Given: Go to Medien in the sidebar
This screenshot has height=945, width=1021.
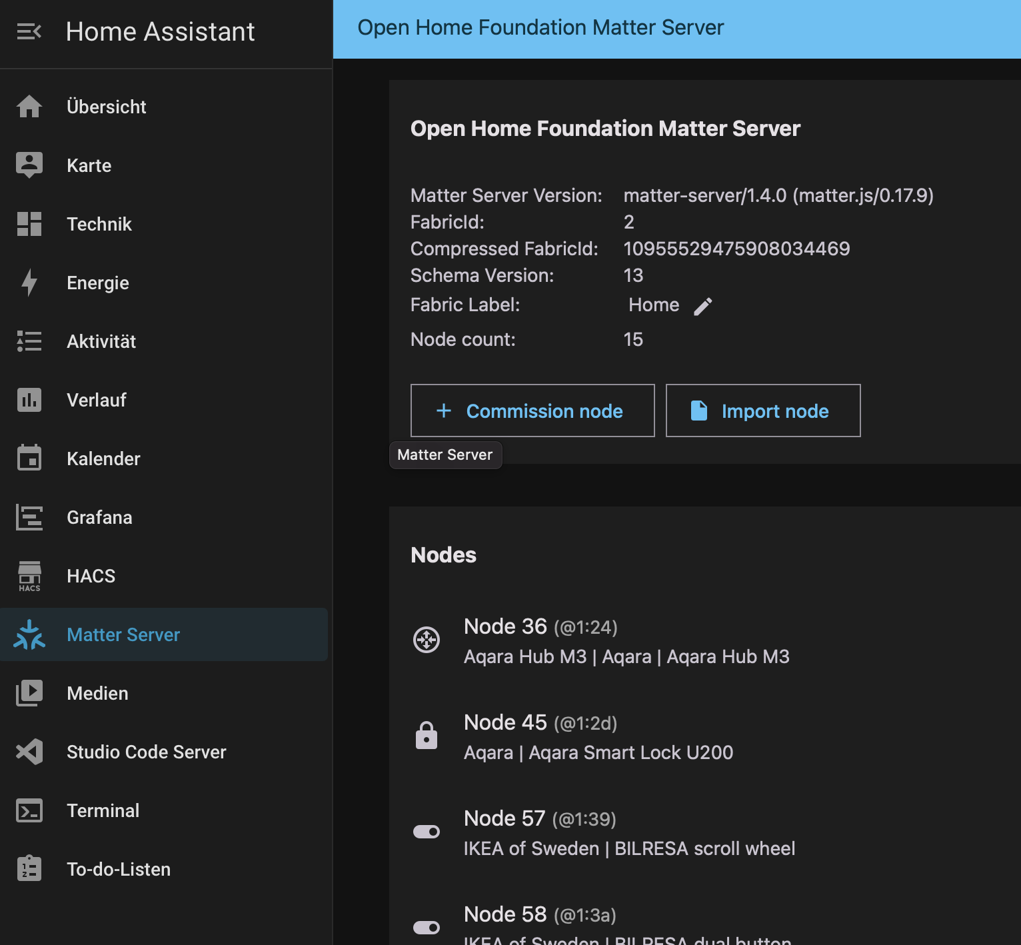Looking at the screenshot, I should (164, 693).
